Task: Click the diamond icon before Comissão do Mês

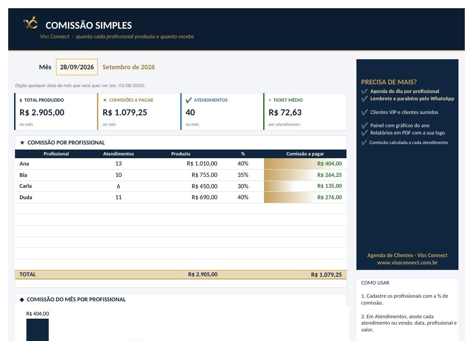Action: click(22, 300)
